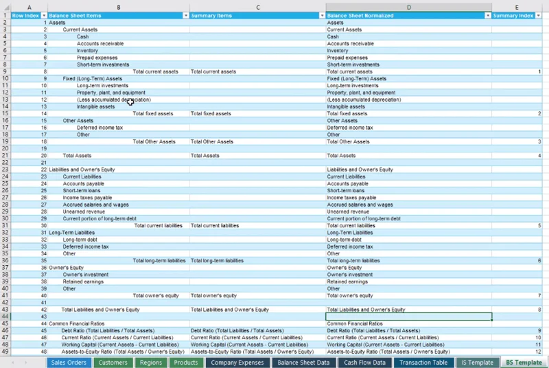
Task: Select the column E header
Action: click(517, 8)
